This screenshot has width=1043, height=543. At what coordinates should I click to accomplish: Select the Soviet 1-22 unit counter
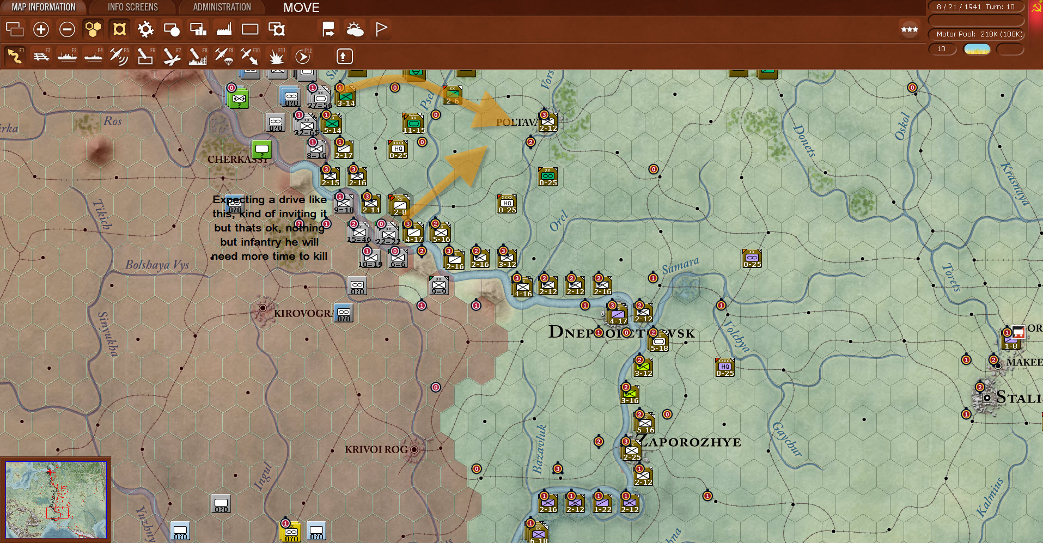[x=602, y=504]
